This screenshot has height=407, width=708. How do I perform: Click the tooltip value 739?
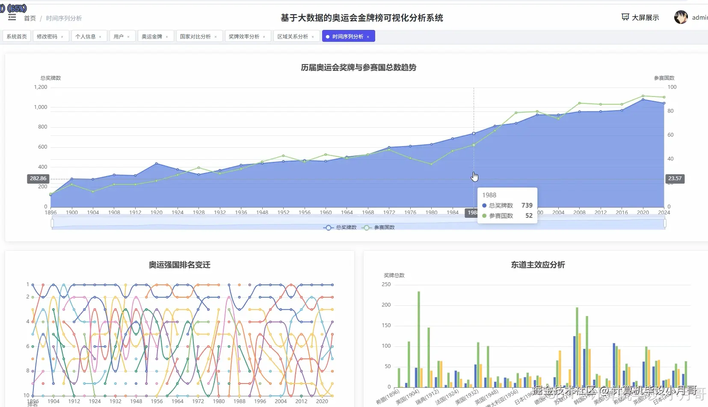tap(527, 205)
